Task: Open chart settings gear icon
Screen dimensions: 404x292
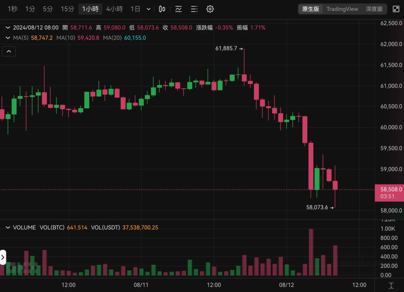Action: pos(210,9)
